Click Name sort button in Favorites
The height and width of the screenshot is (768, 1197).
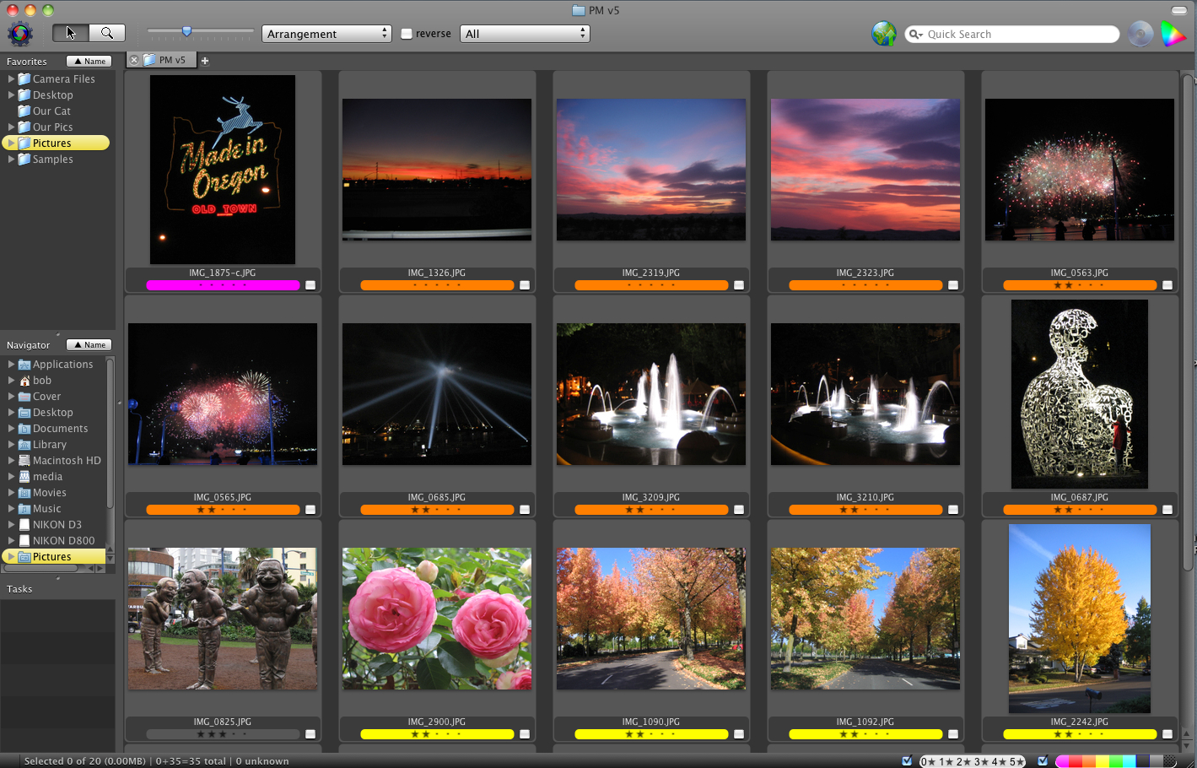point(89,61)
